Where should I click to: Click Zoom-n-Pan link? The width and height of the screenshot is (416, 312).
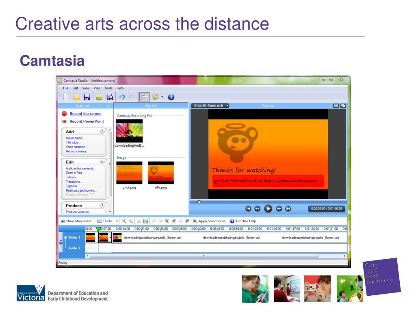coord(75,173)
